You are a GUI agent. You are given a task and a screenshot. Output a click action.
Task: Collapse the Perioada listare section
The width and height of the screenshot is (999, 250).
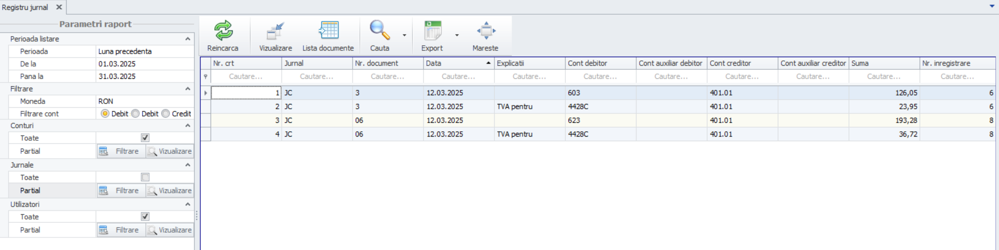[188, 39]
